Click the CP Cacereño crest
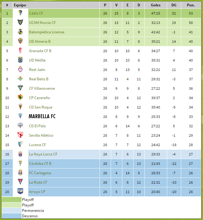Screen dimensions: 203x220 coord(20,98)
